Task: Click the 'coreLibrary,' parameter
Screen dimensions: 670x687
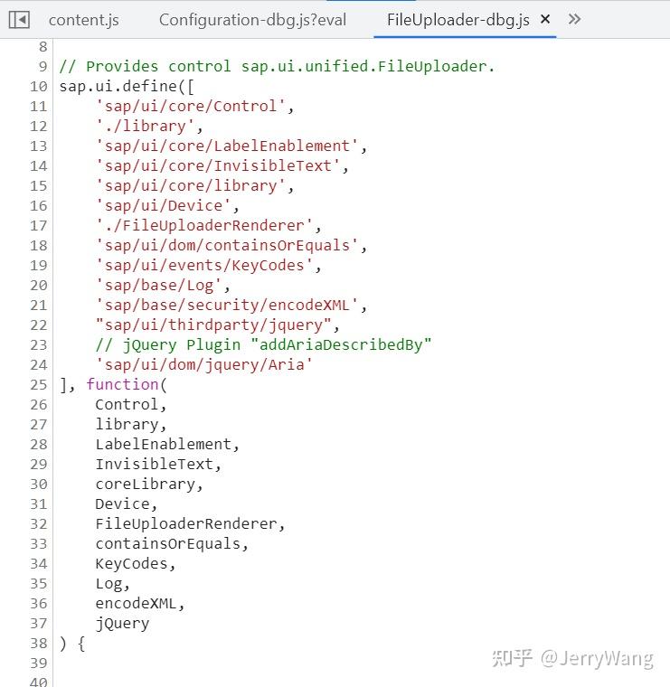Action: 149,485
